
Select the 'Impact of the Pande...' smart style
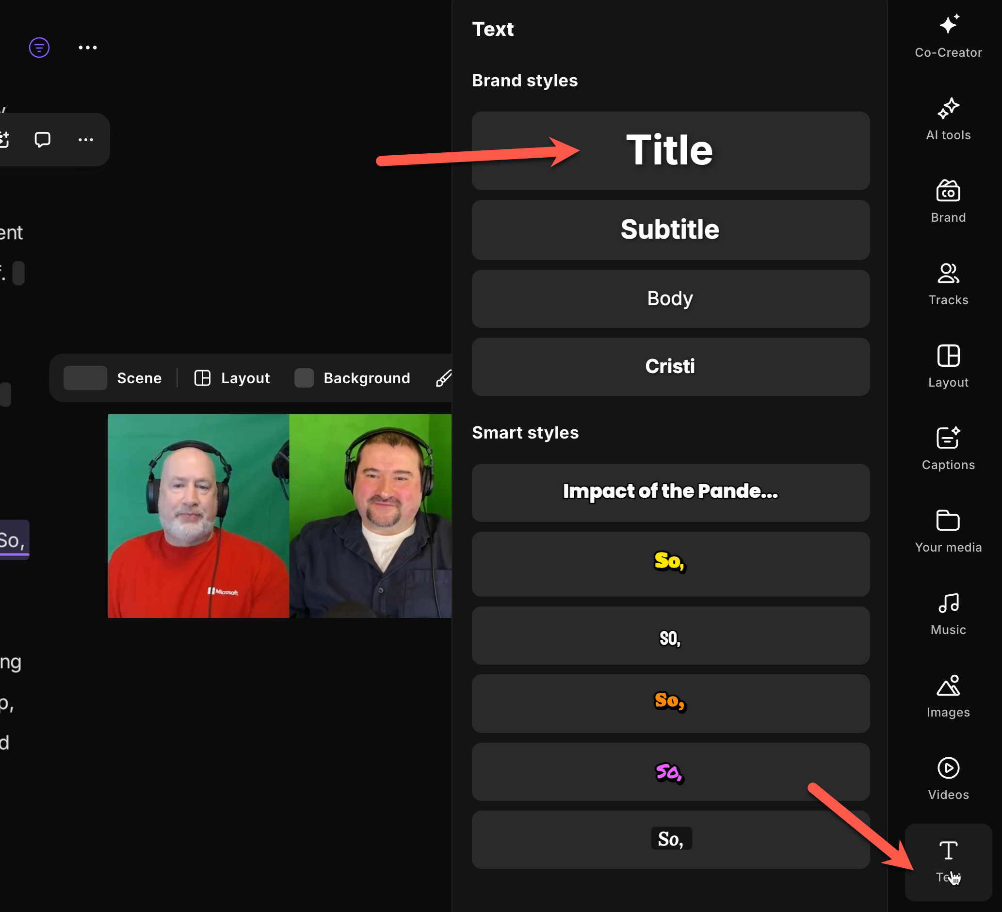670,492
